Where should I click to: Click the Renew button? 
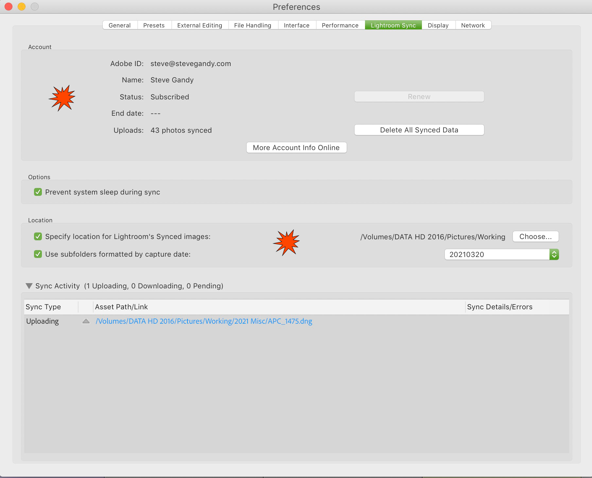tap(419, 96)
